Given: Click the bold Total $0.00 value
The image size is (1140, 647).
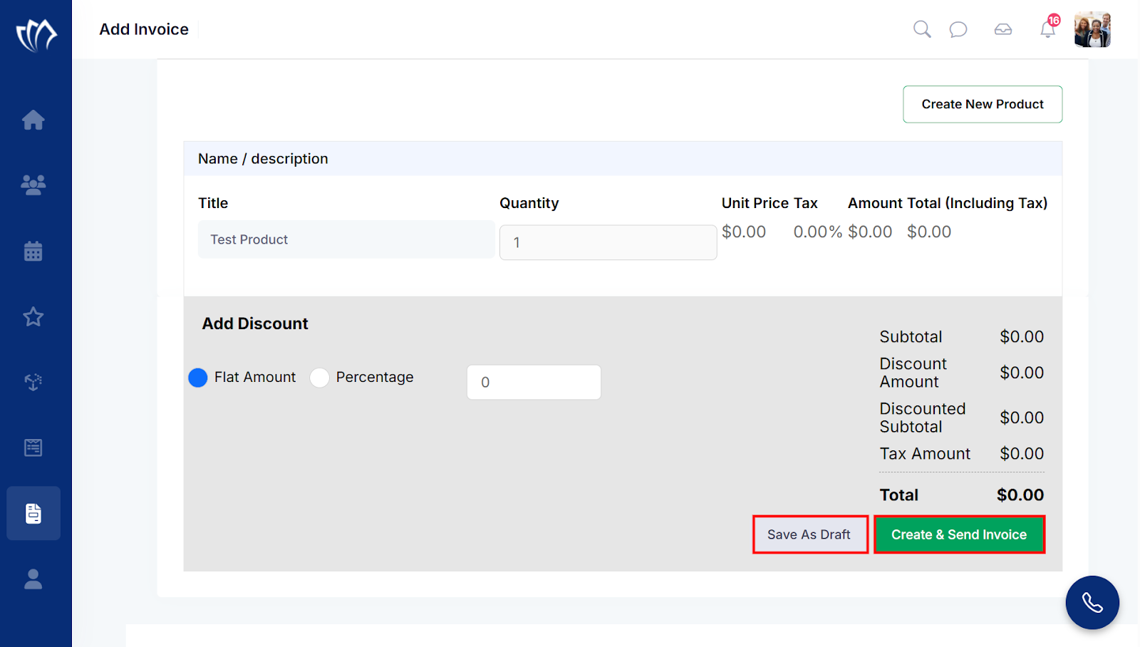Looking at the screenshot, I should coord(1020,495).
